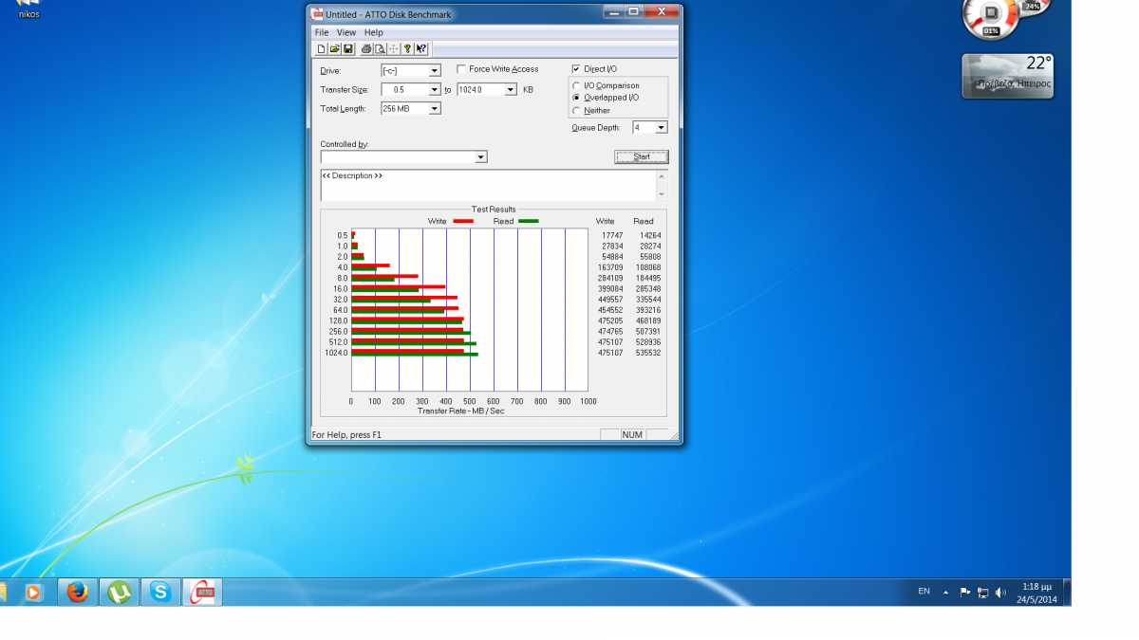Open the File menu
The image size is (1139, 640).
(x=322, y=32)
